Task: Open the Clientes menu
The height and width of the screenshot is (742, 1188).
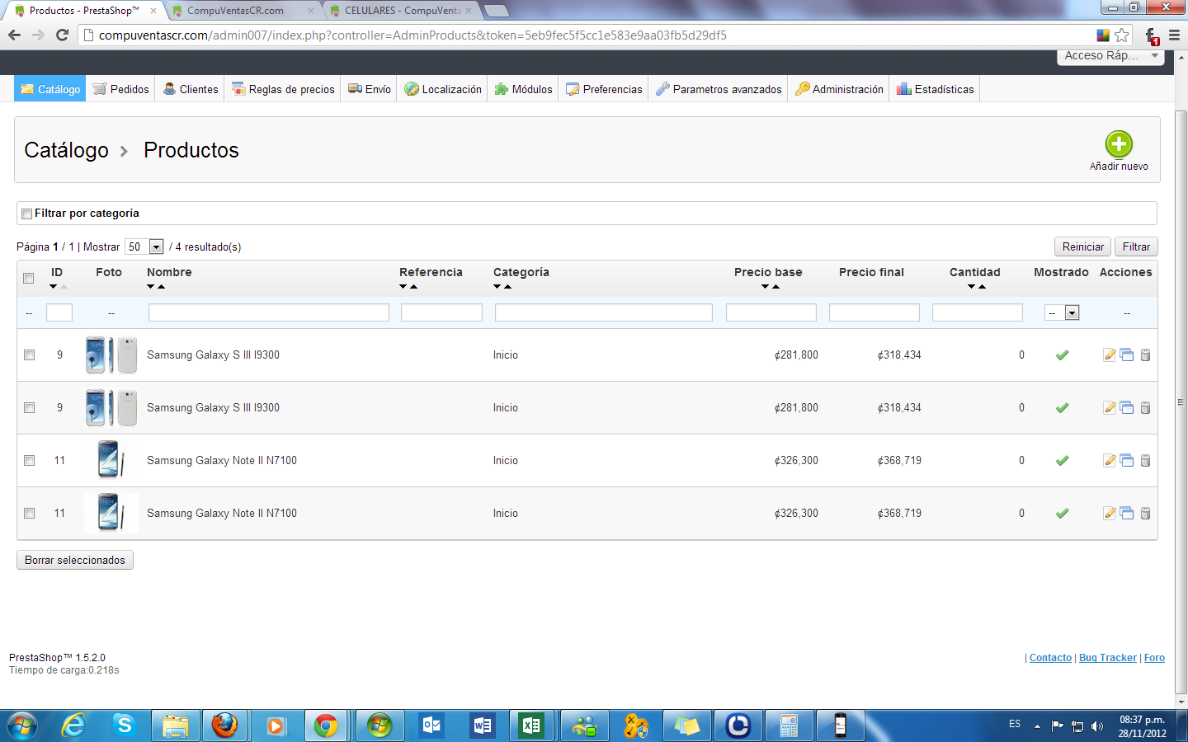Action: pyautogui.click(x=191, y=89)
